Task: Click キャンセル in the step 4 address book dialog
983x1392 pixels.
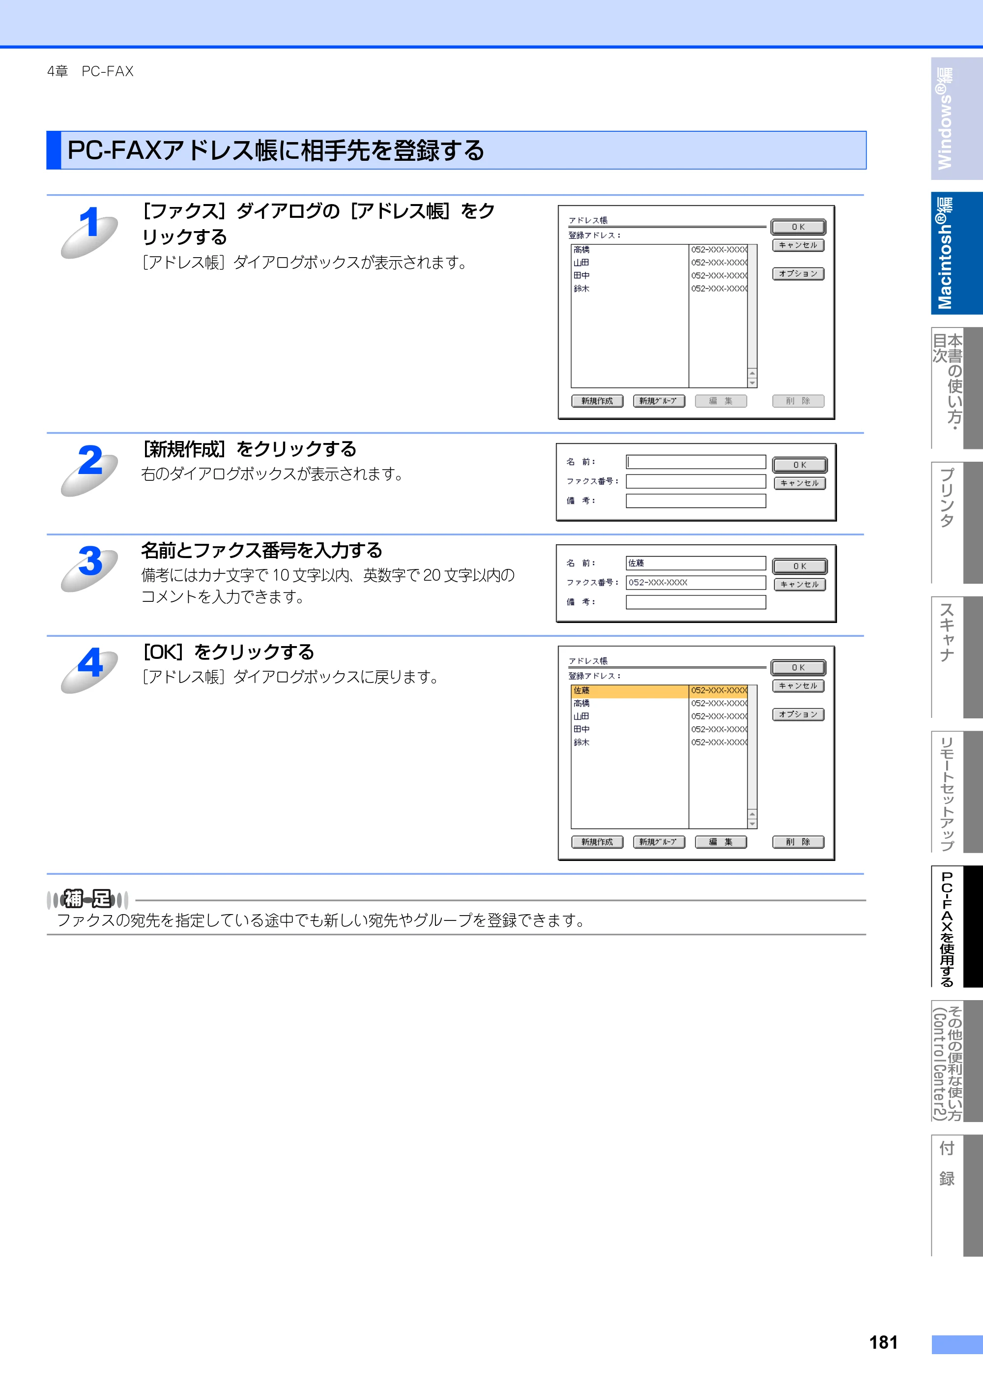Action: 798,686
